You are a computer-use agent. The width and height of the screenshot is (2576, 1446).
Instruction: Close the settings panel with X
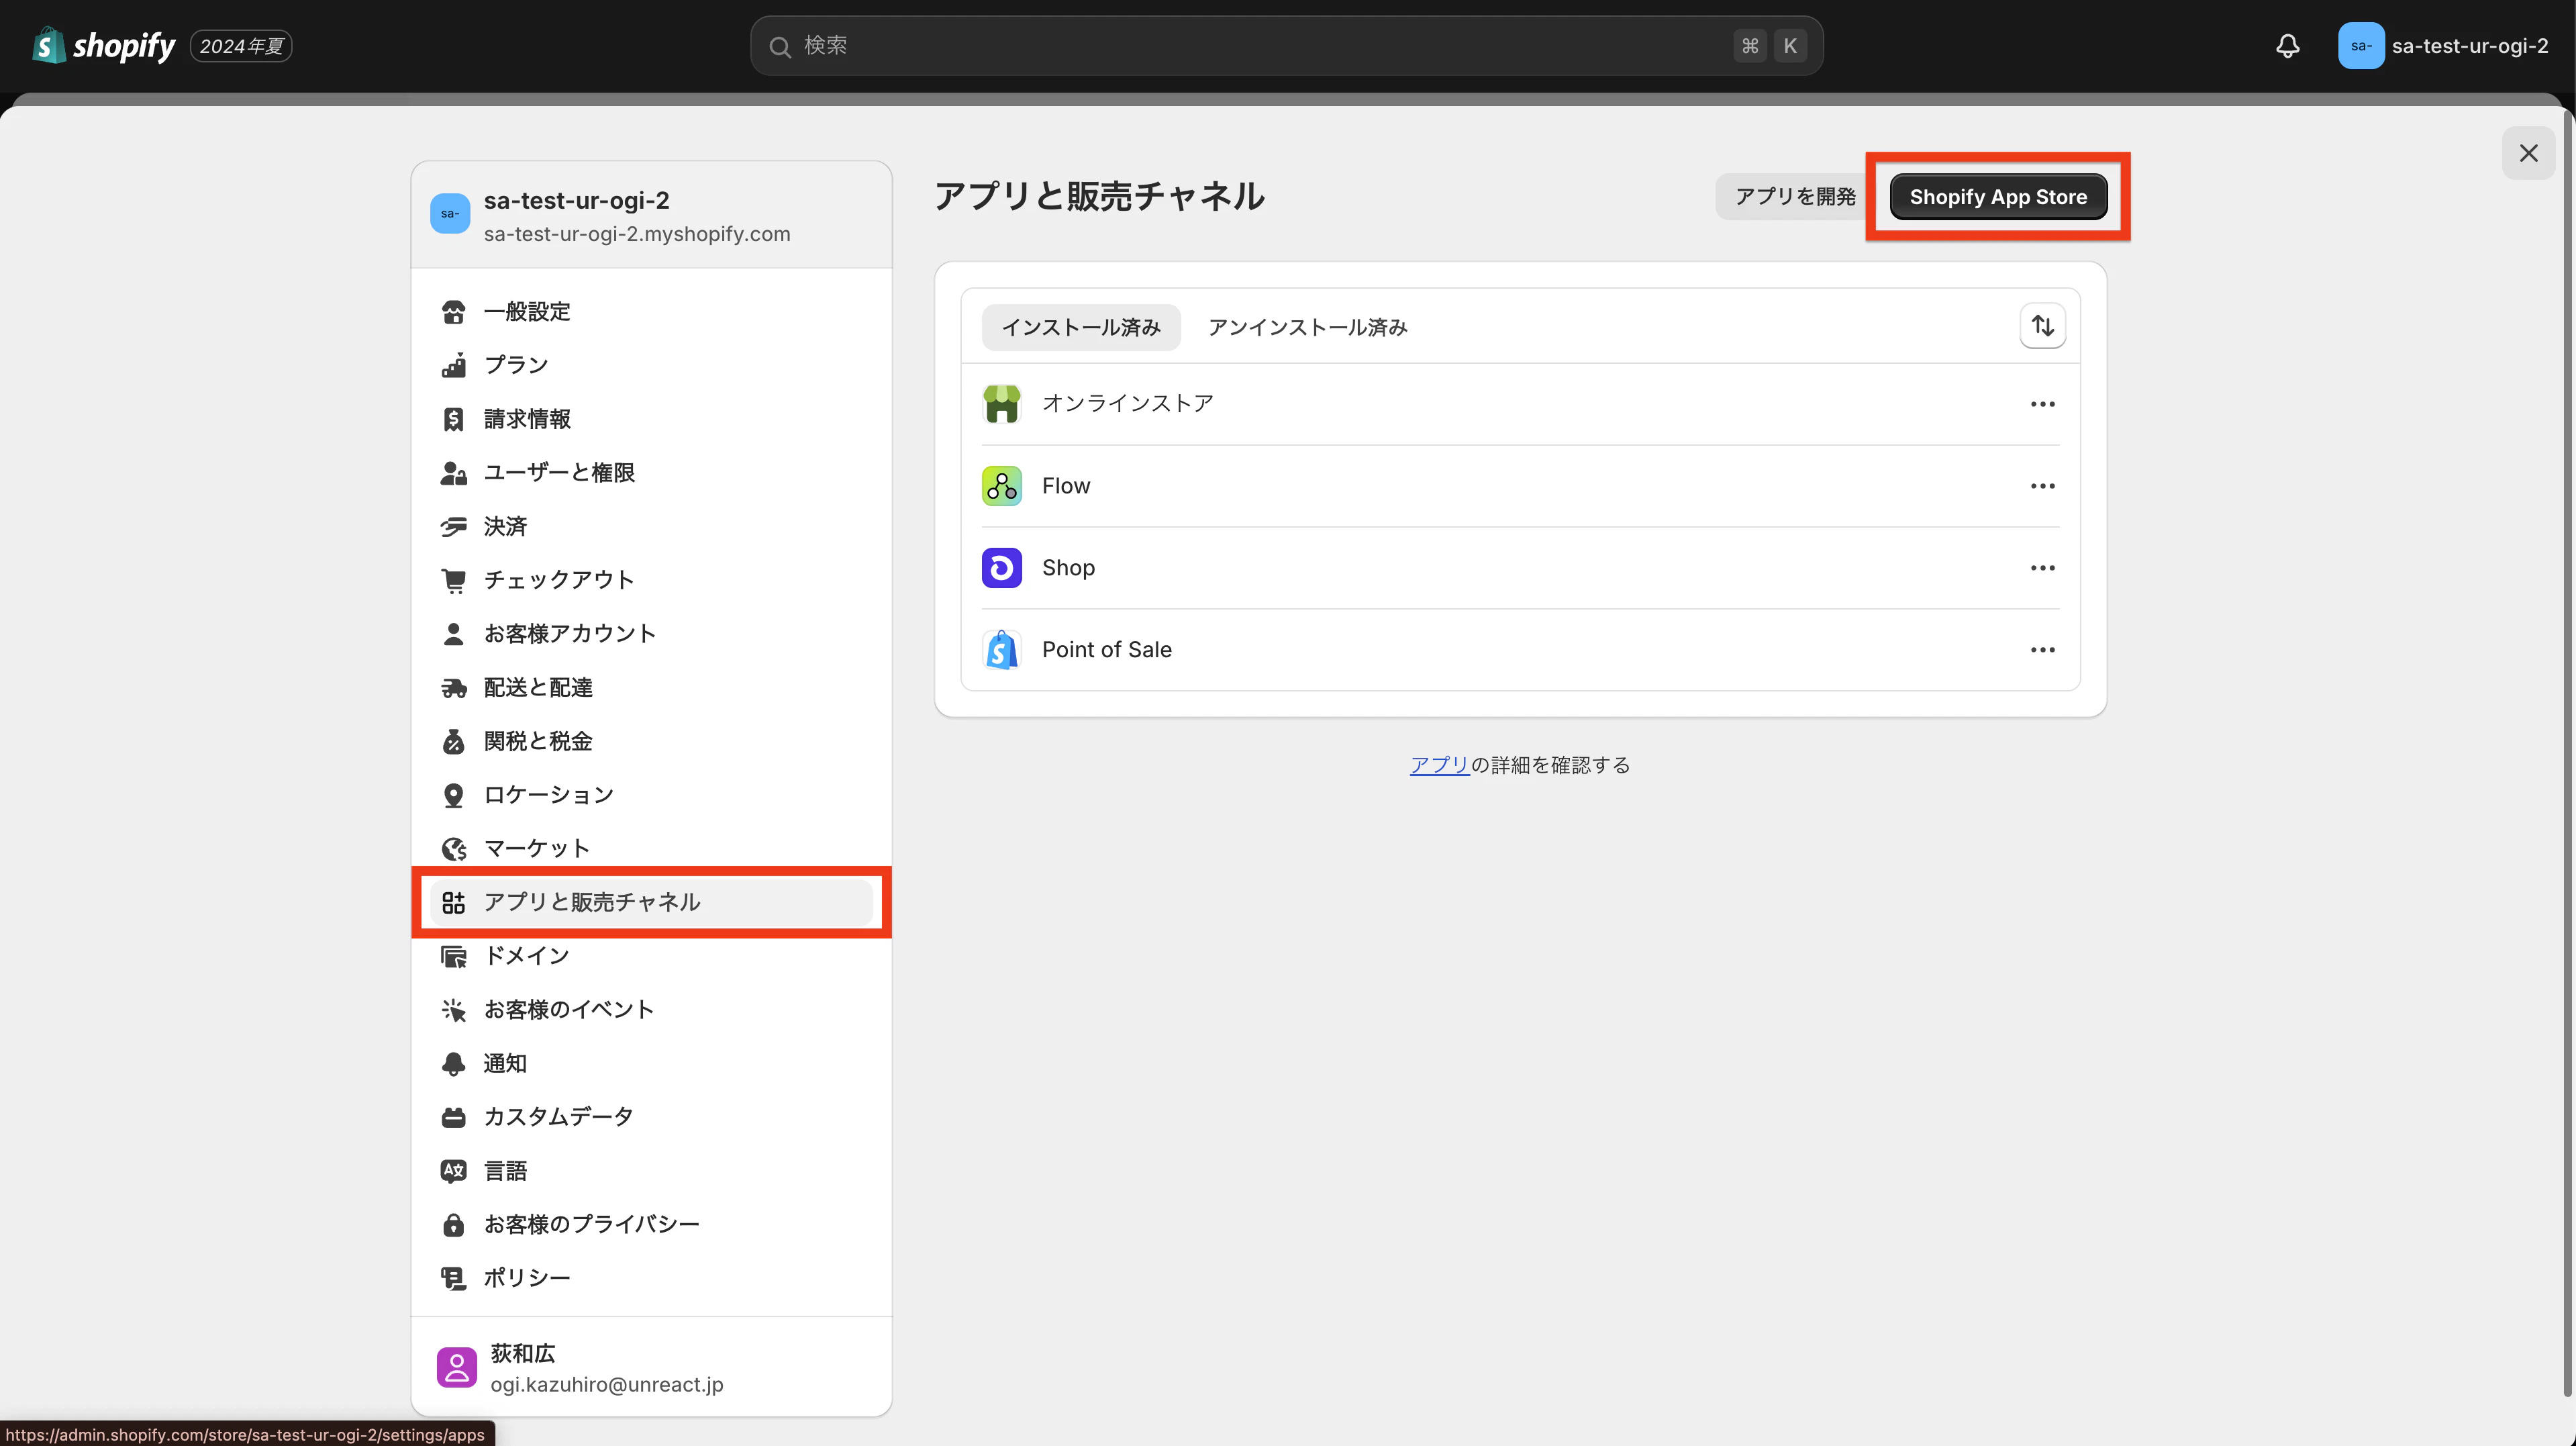click(x=2528, y=153)
